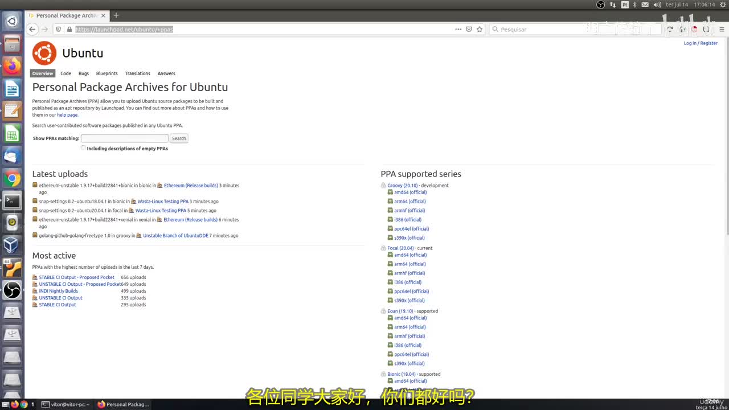Select the Personal Package Archives browser tab

pos(67,15)
